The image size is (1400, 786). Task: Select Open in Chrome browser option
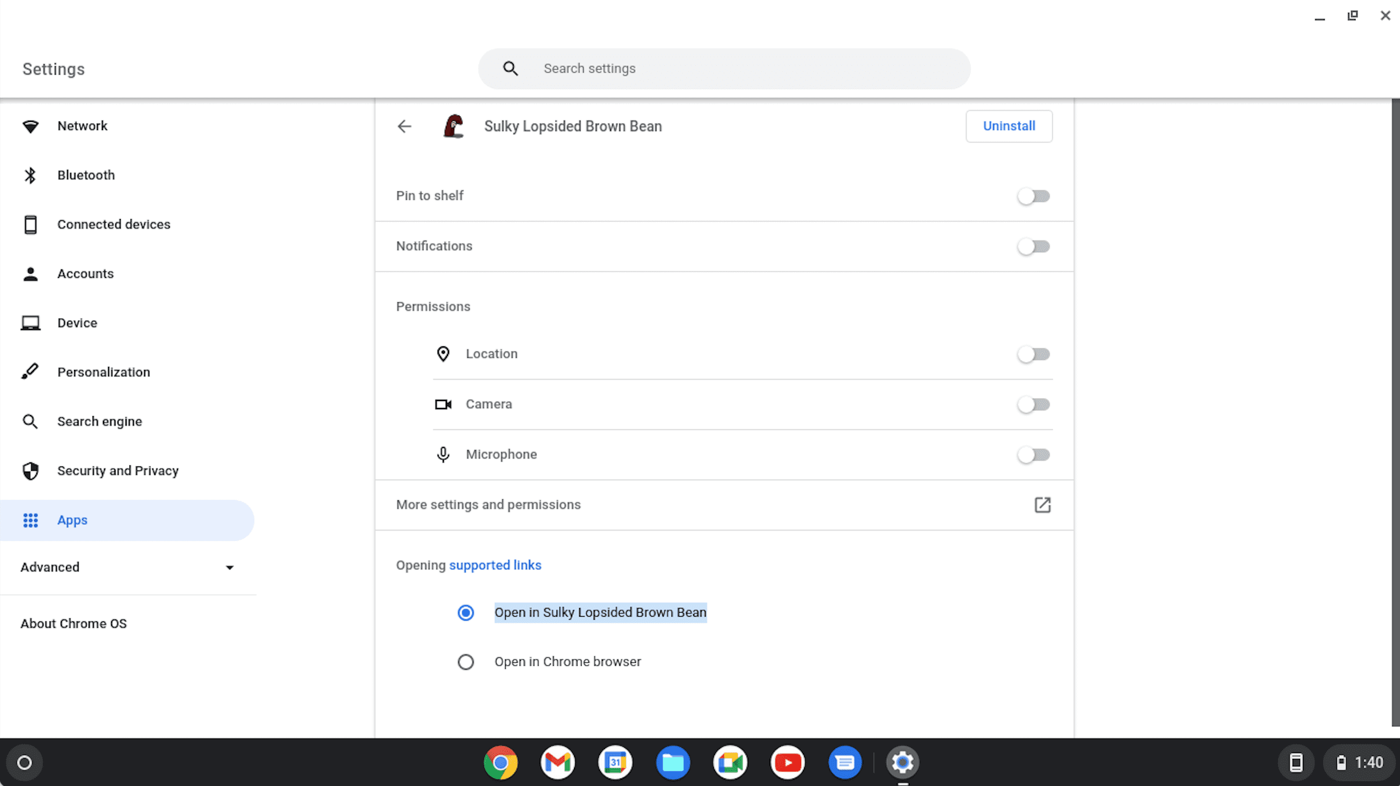pyautogui.click(x=465, y=661)
